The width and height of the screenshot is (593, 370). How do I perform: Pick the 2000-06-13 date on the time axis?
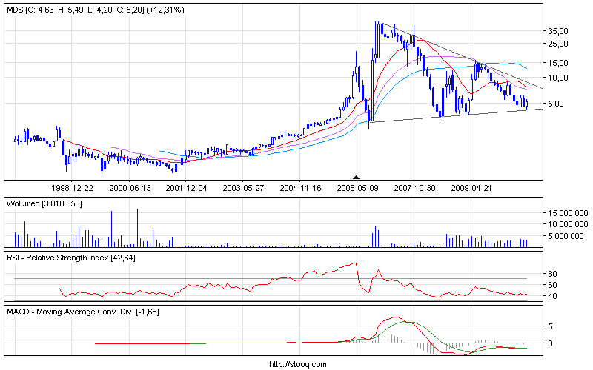130,188
